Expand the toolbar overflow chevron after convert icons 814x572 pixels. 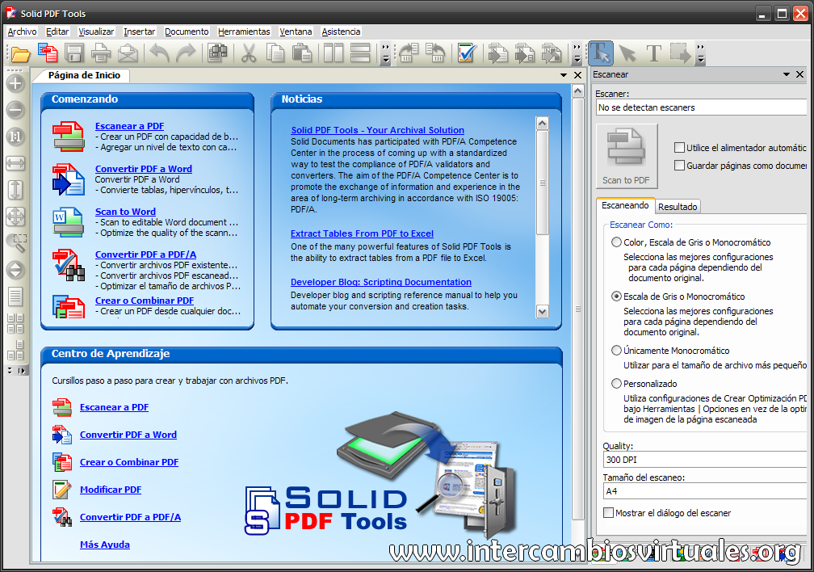pyautogui.click(x=577, y=53)
